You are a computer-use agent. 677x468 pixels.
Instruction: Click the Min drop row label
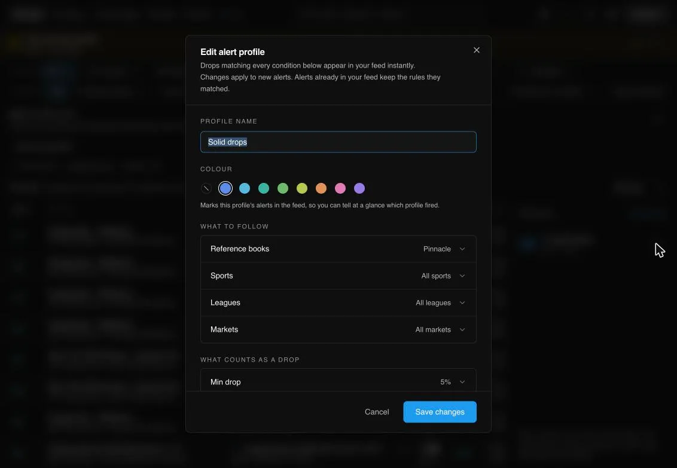point(225,382)
